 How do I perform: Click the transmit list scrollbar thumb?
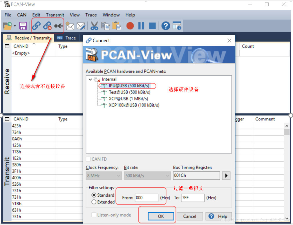tap(287, 132)
